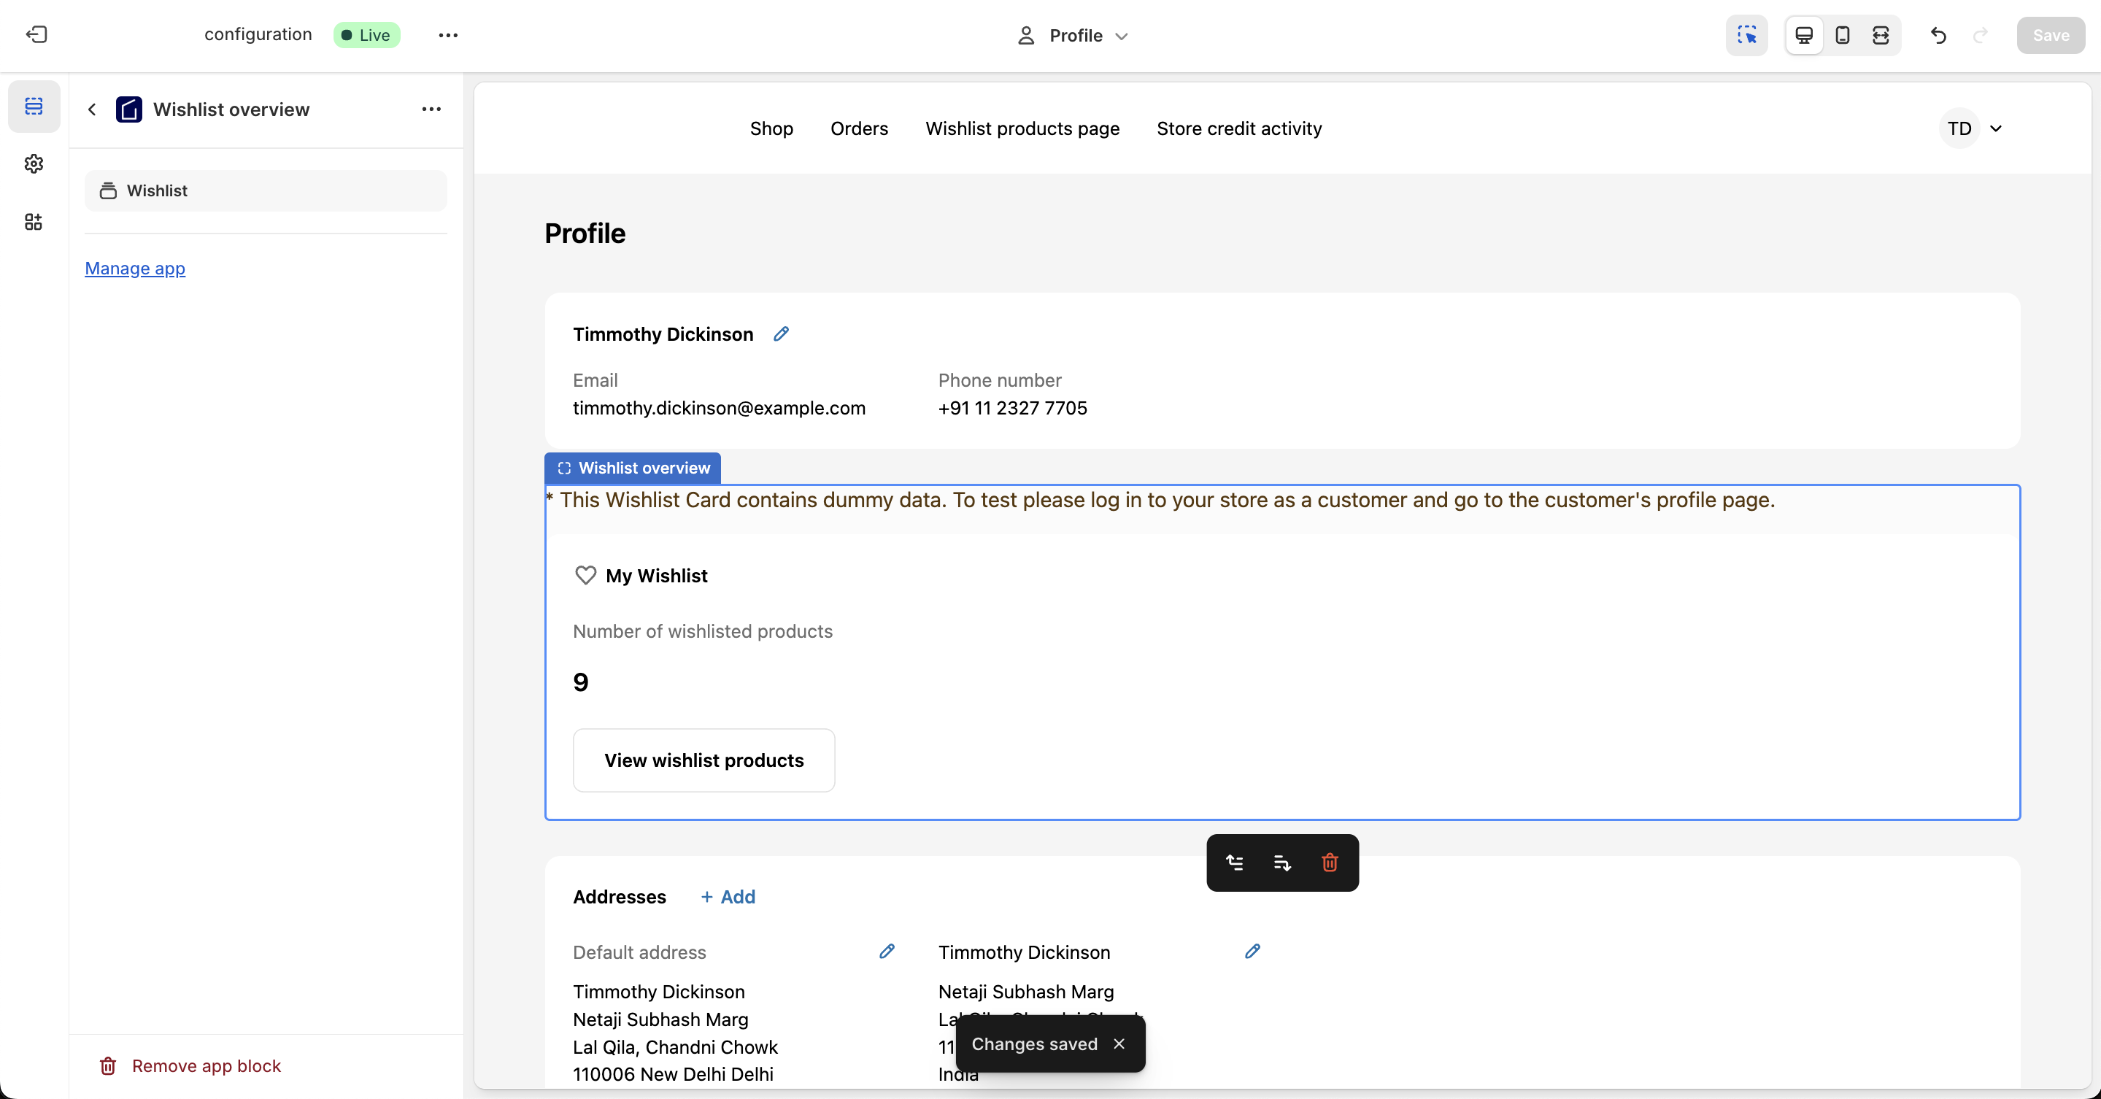Open the Profile page dropdown
Screen dimensions: 2101x1099
click(1073, 35)
